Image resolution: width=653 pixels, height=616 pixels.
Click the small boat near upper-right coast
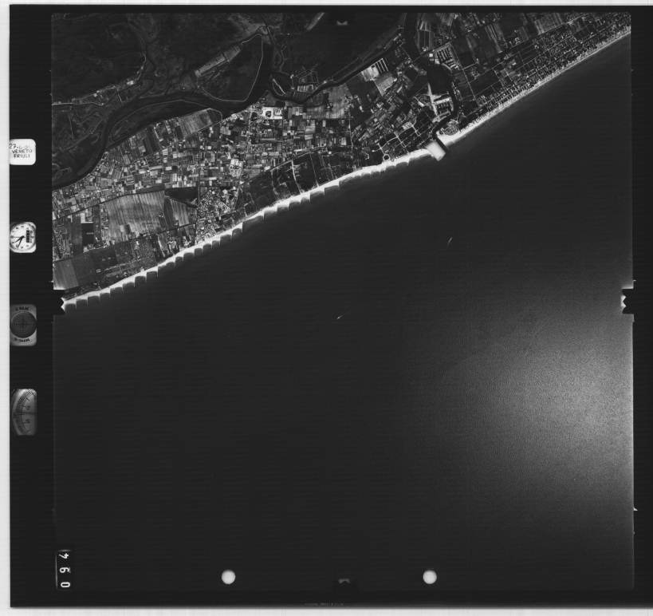pos(450,239)
